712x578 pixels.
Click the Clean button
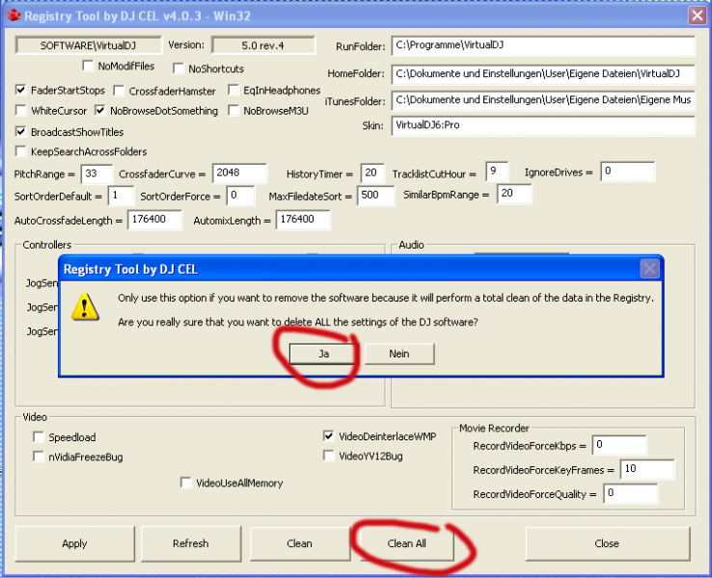point(299,543)
